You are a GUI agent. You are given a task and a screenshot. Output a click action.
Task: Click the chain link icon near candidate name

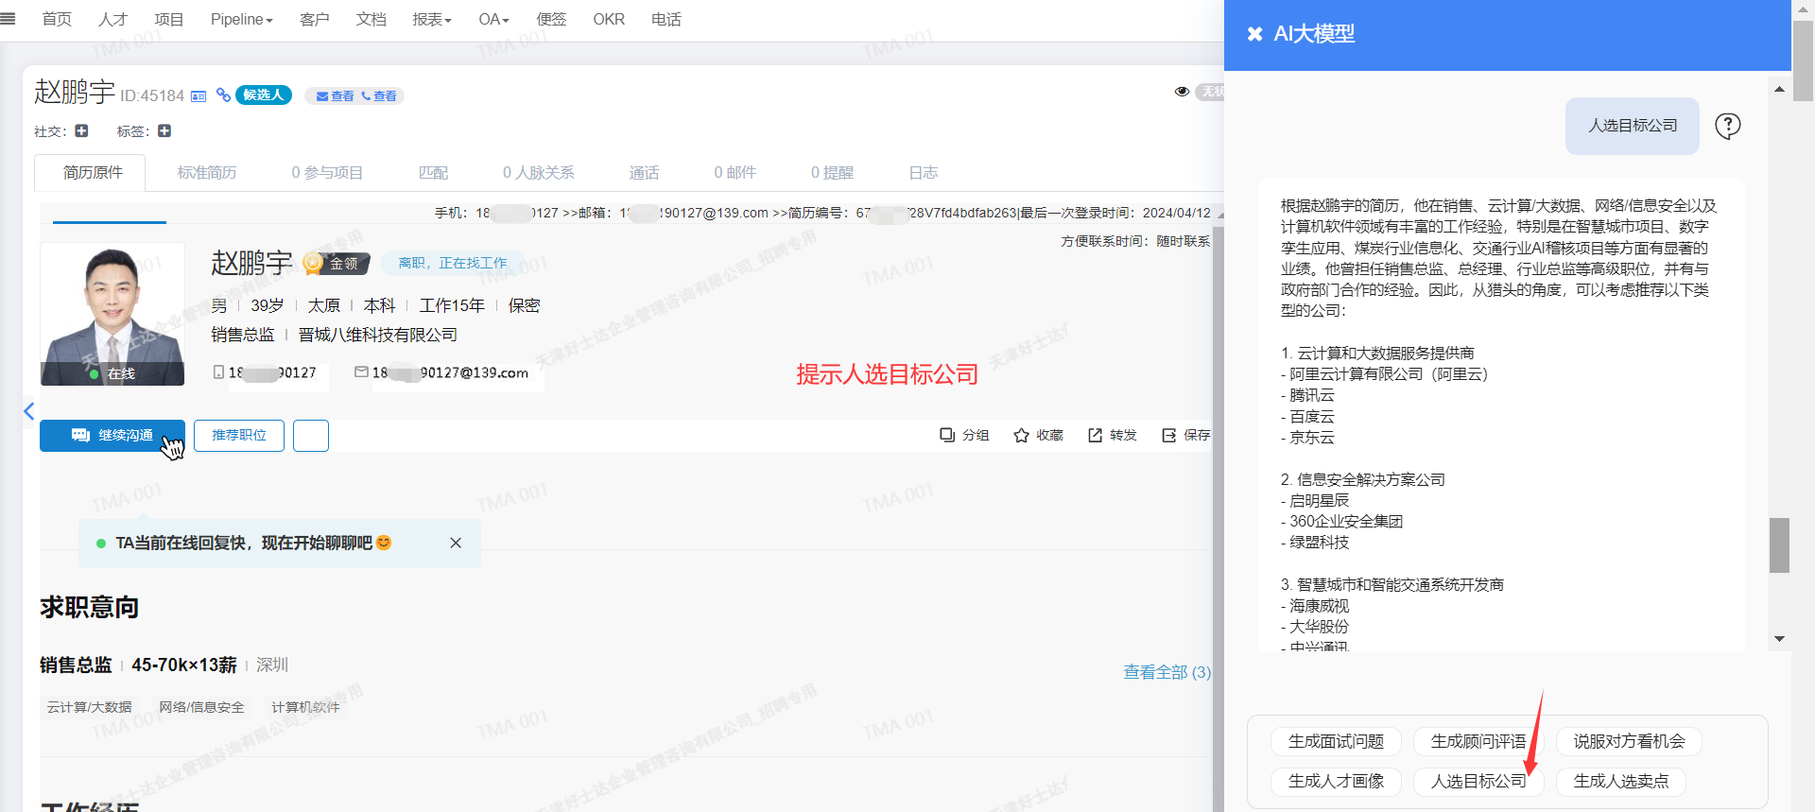(223, 95)
